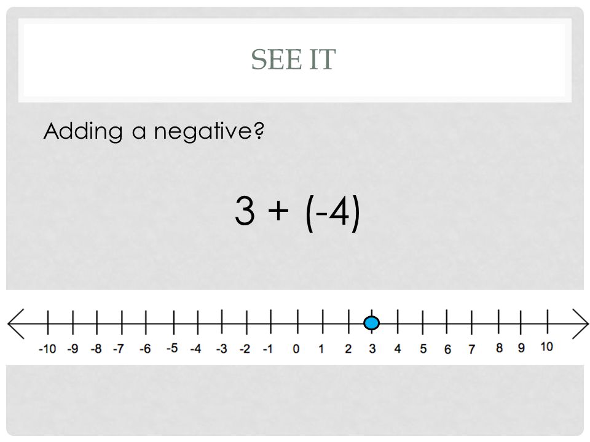This screenshot has width=590, height=442.
Task: Click the plus sign in the expression
Action: point(278,211)
